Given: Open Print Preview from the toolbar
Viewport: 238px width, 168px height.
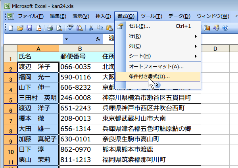Looking at the screenshot, I should click(59, 28).
